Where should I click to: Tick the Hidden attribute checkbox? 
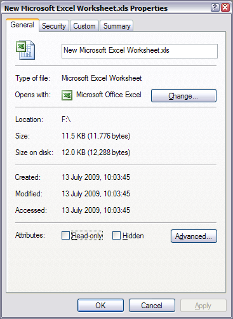116,235
